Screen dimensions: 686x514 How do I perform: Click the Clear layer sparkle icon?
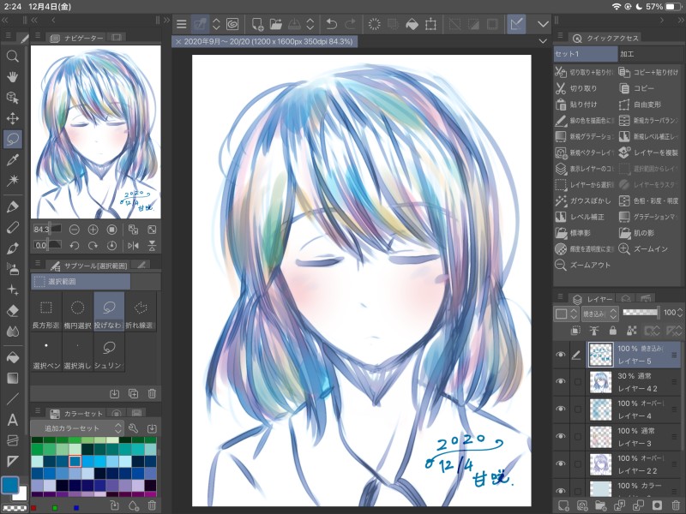coord(374,24)
